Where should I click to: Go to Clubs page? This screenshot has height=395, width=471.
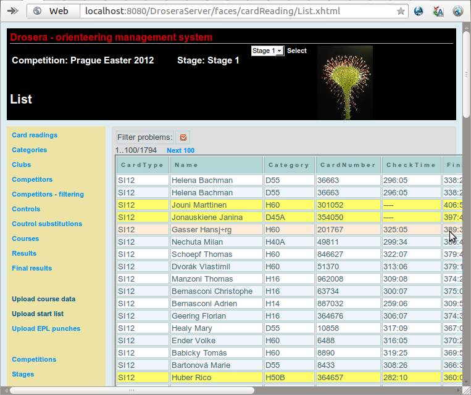22,165
